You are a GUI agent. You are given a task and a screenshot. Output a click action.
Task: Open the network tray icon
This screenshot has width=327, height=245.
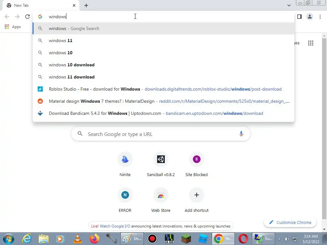(295, 239)
